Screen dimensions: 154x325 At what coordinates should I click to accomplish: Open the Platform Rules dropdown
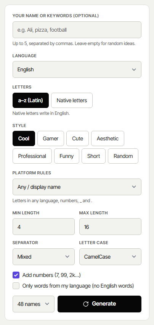click(x=77, y=187)
